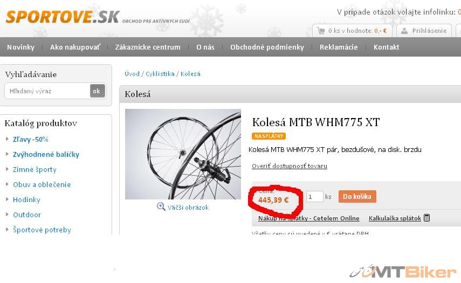This screenshot has width=461, height=283.
Task: Expand the Zľavy -50% category arrow
Action: click(x=7, y=139)
